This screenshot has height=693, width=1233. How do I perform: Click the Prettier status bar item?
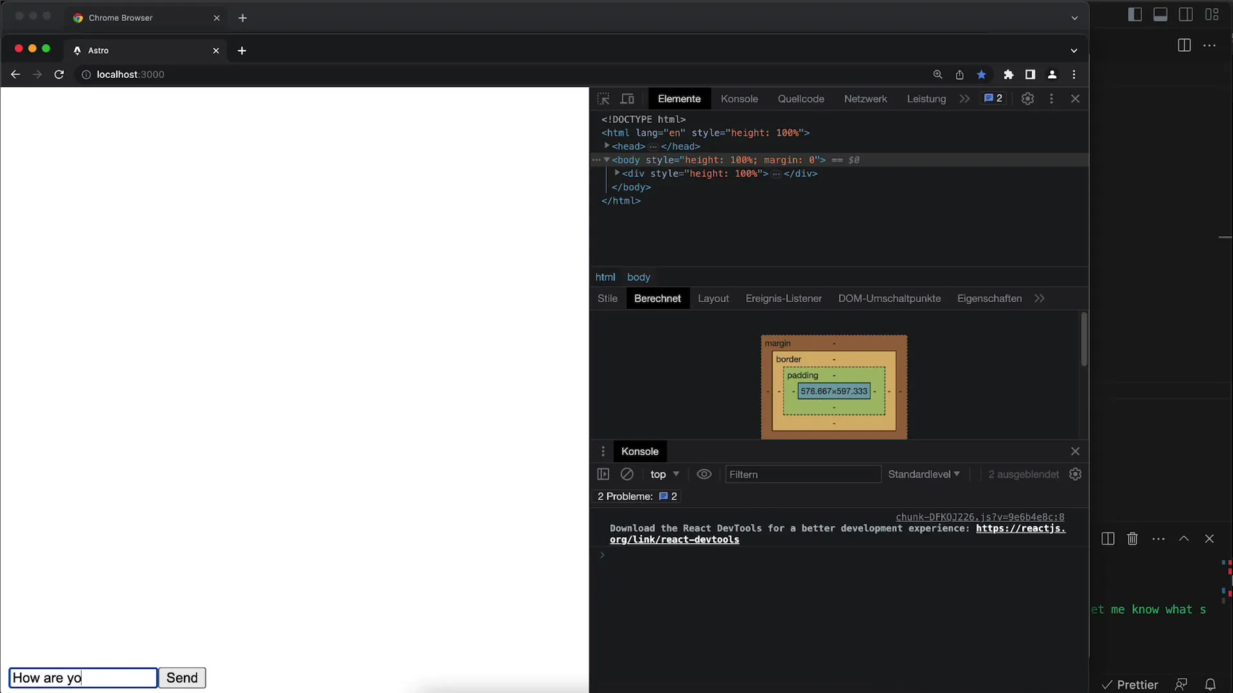[1130, 685]
